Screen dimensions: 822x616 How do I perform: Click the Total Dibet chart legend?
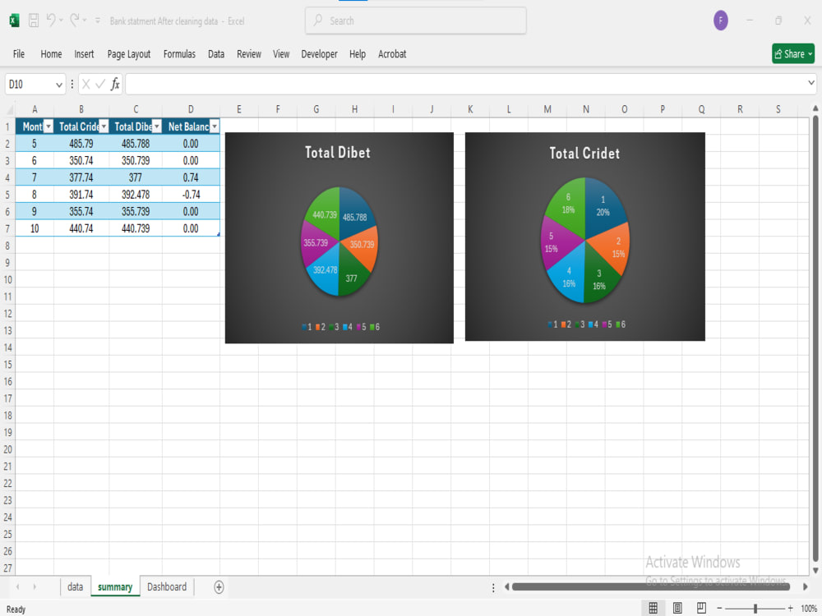(x=340, y=327)
